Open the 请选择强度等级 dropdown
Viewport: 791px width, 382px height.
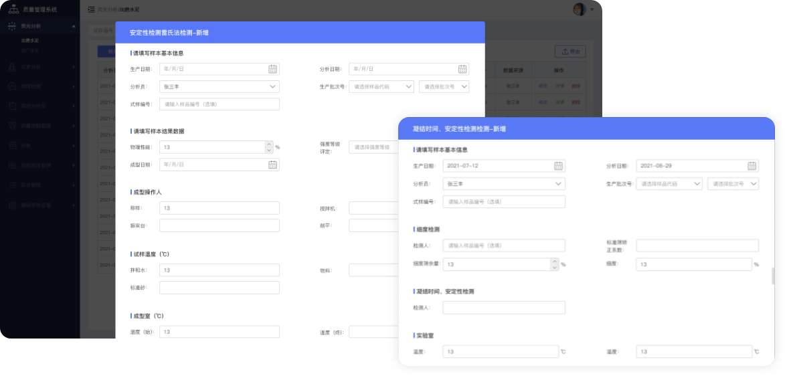[373, 147]
